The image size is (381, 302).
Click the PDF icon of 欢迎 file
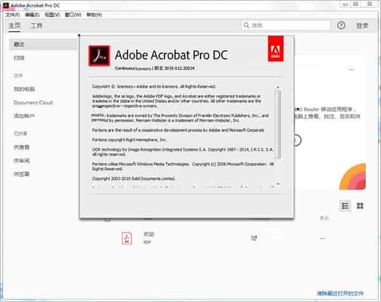[127, 238]
